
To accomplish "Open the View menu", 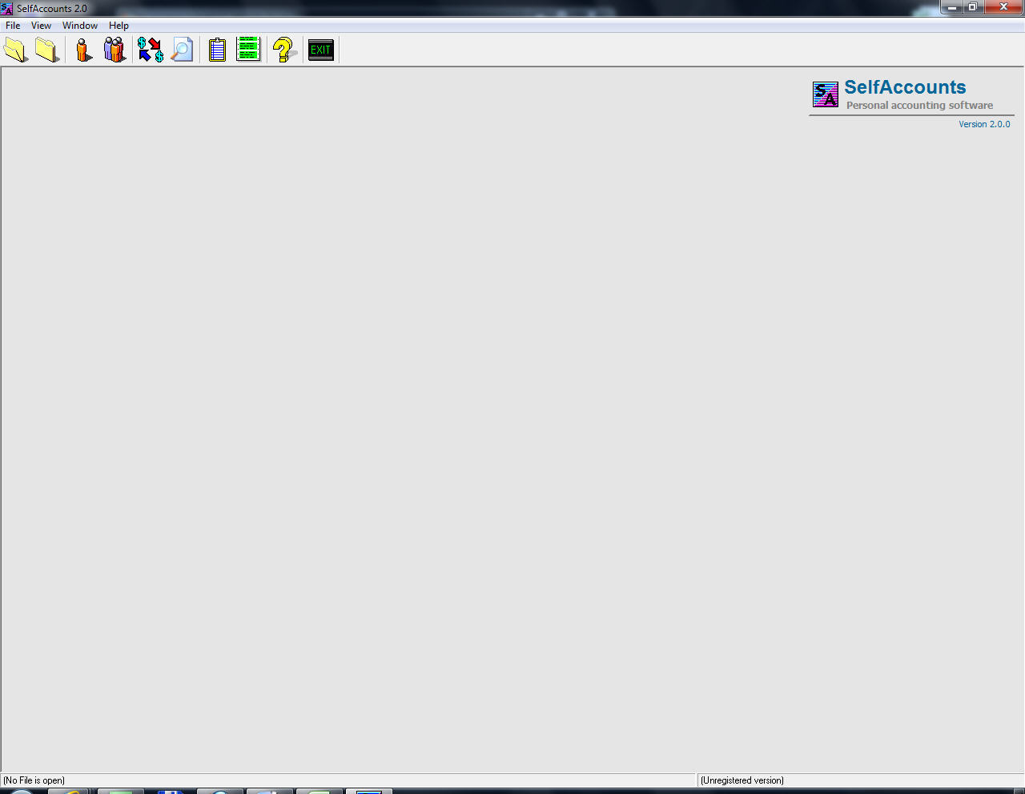I will (x=41, y=25).
